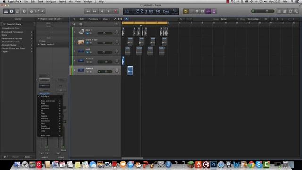Click the snare track drum icon
This screenshot has height=170, width=302.
pos(81,42)
